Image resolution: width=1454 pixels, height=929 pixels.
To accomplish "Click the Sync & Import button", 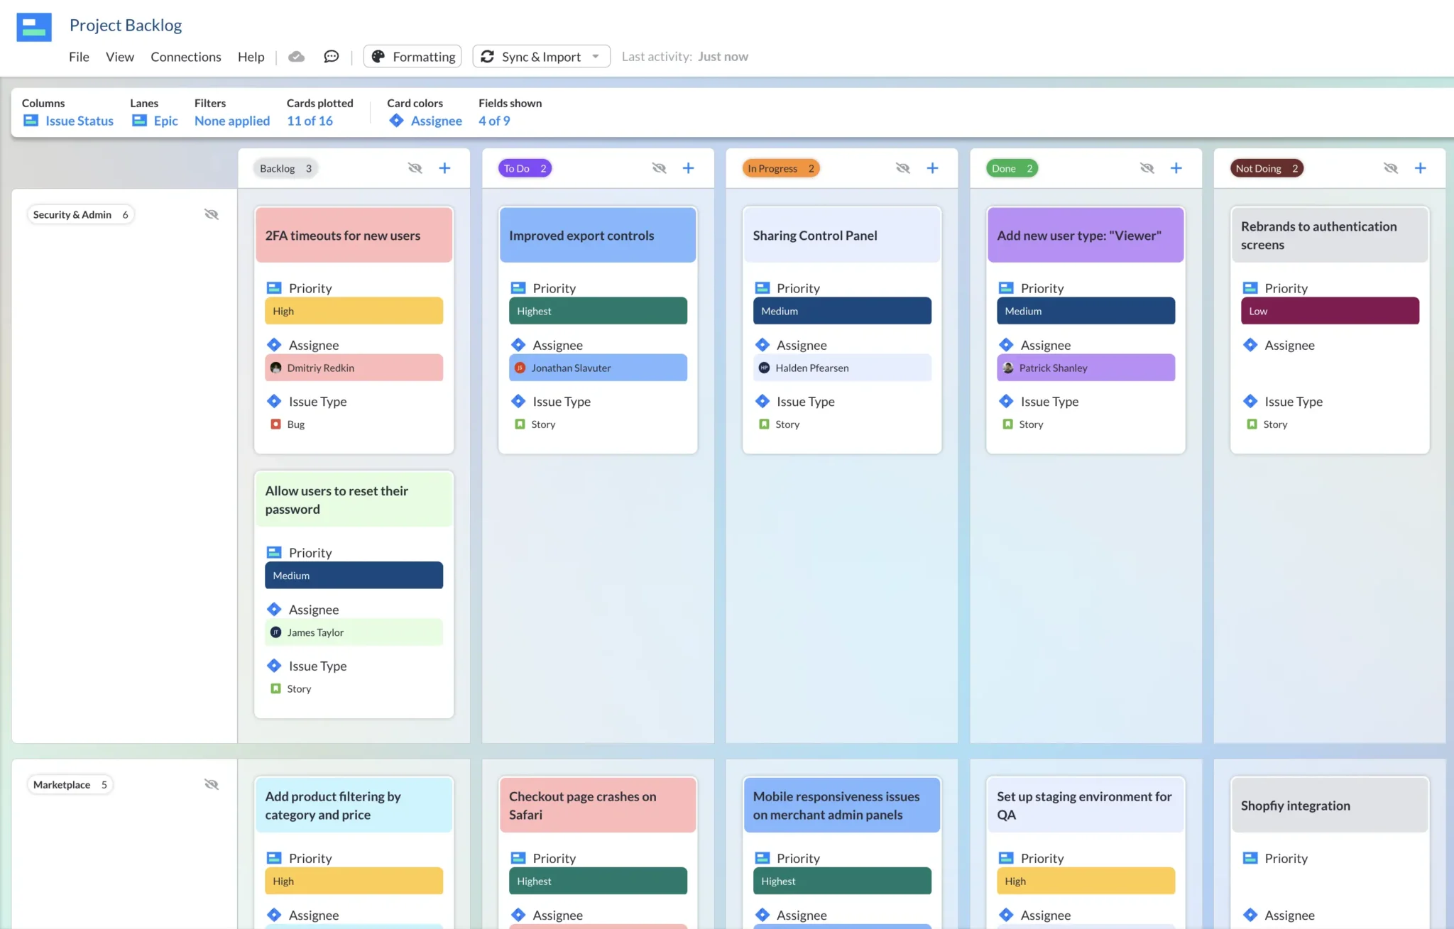I will point(541,57).
